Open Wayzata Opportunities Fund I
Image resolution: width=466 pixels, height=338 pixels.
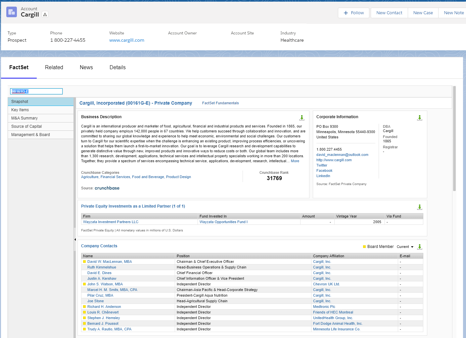pos(223,222)
